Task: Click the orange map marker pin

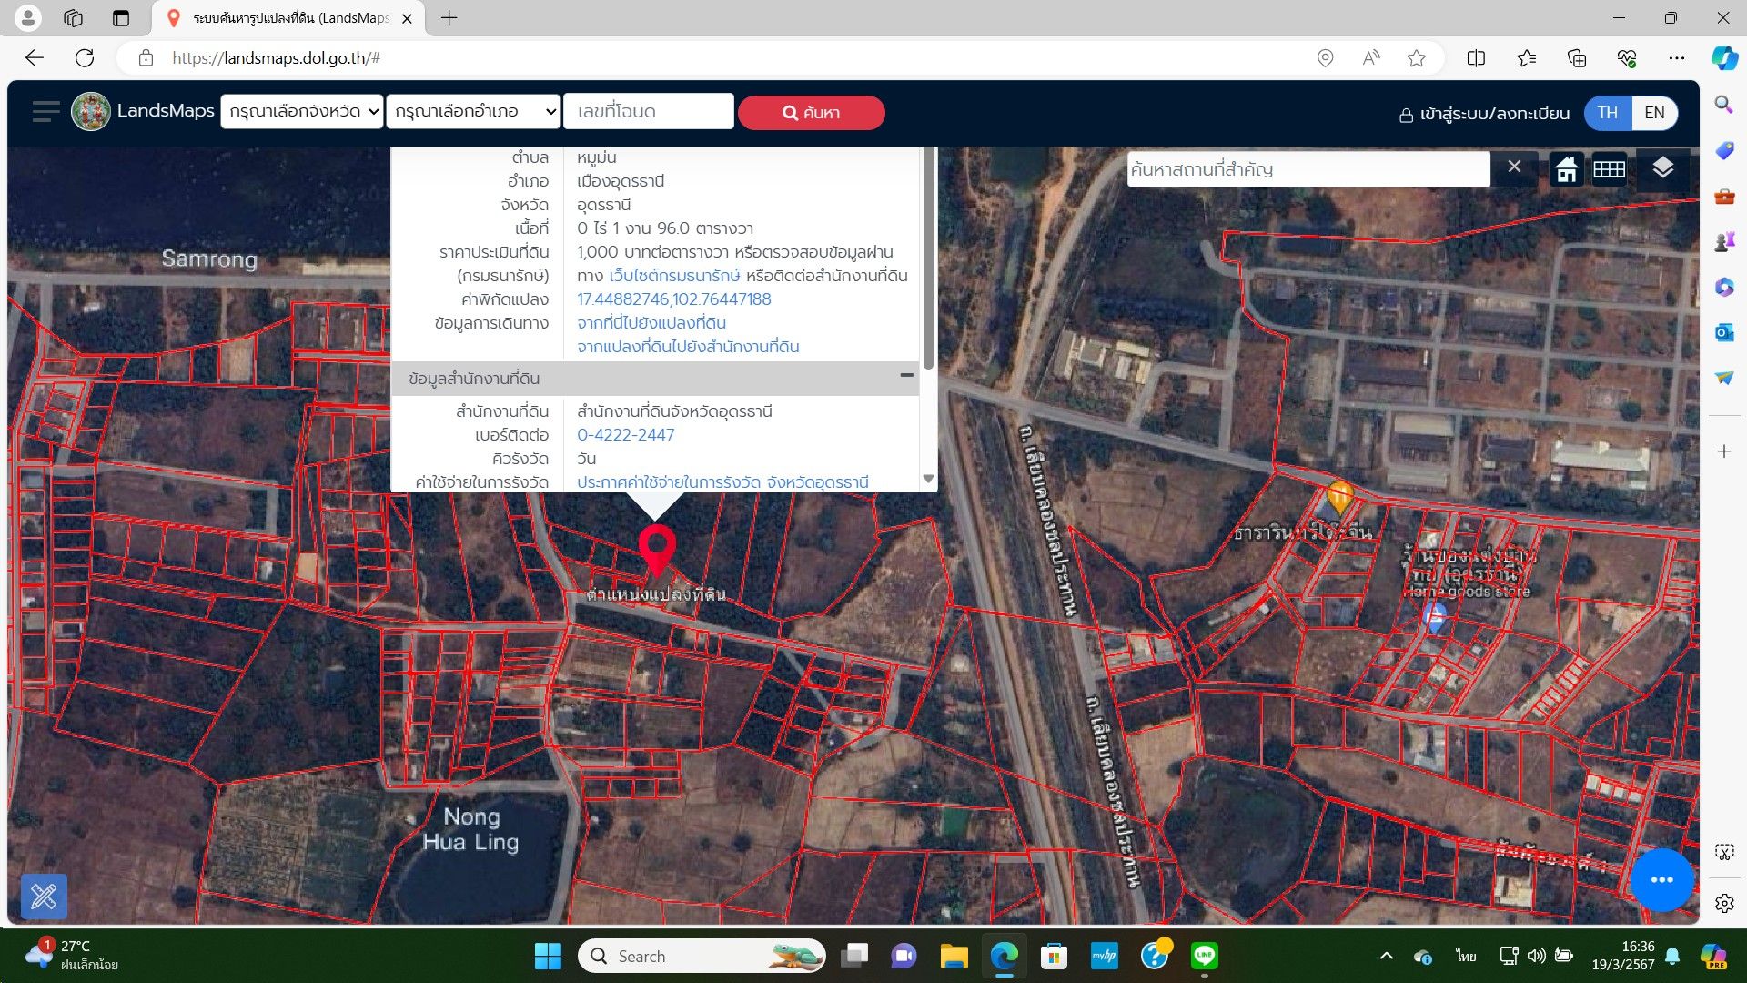Action: 1339,498
